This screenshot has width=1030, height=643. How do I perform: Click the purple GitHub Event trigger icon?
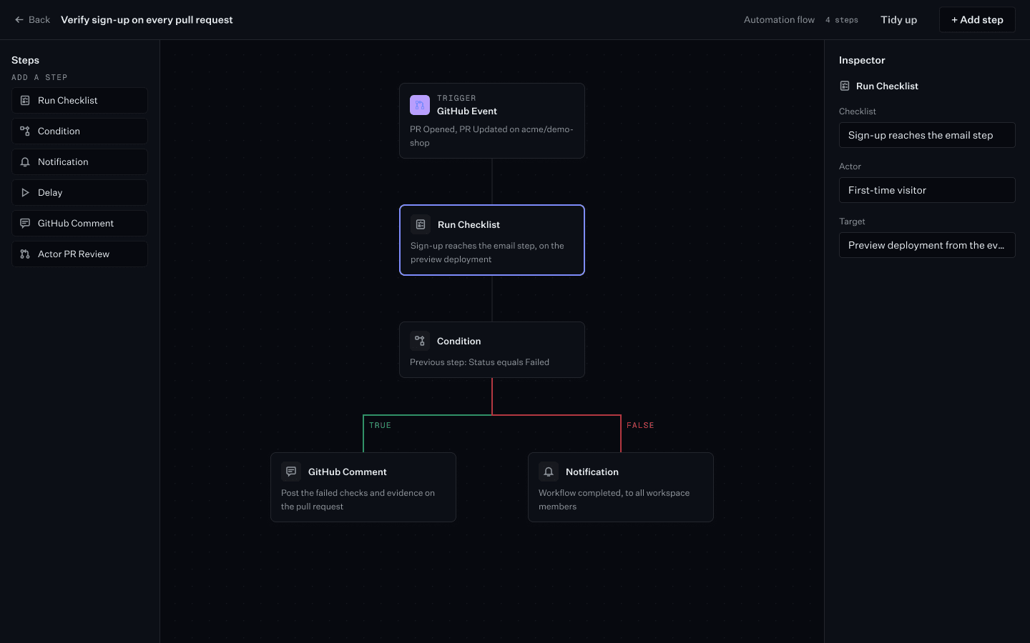[420, 105]
